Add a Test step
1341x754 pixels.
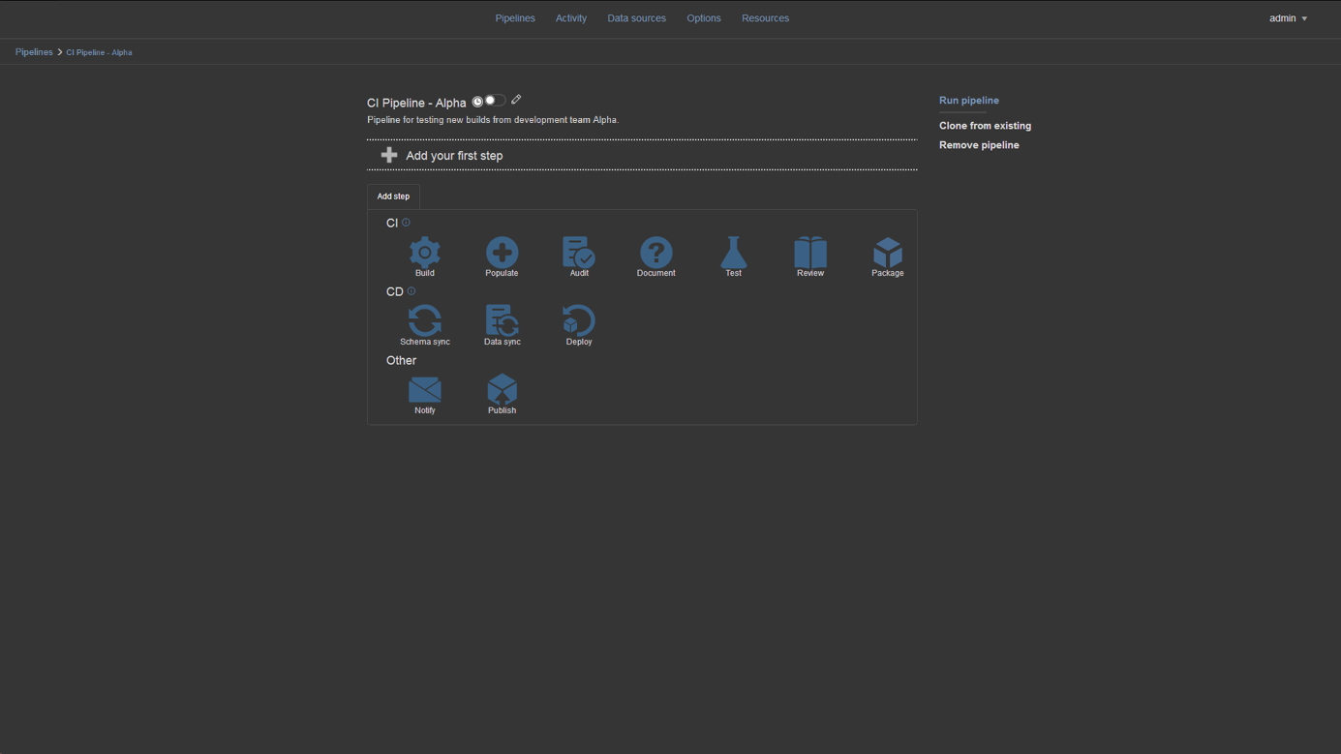click(x=733, y=256)
